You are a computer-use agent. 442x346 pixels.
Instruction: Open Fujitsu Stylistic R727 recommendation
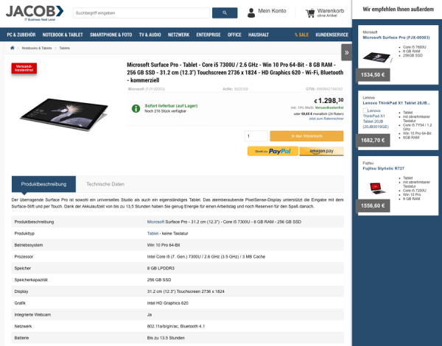383,169
